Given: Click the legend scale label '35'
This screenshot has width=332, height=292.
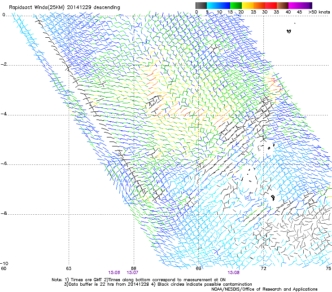Looking at the screenshot, I should point(276,12).
